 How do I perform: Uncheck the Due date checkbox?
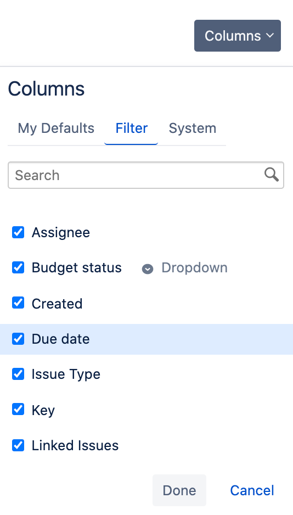point(18,339)
